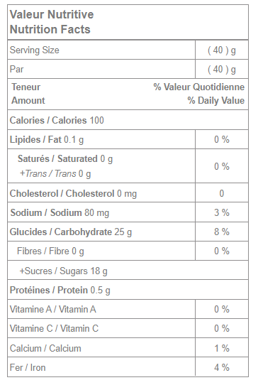This screenshot has width=258, height=385.
Task: Click the Carbohydrate 8 % value
Action: click(222, 232)
